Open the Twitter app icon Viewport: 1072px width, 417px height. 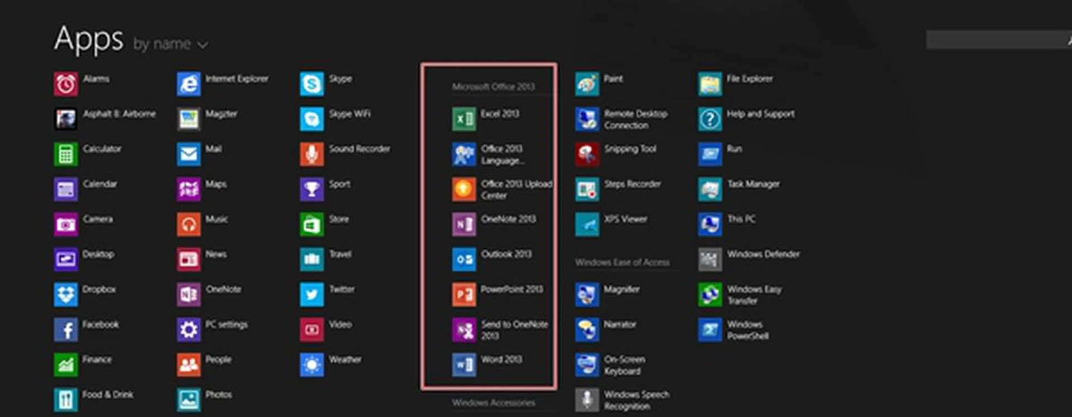pos(312,295)
